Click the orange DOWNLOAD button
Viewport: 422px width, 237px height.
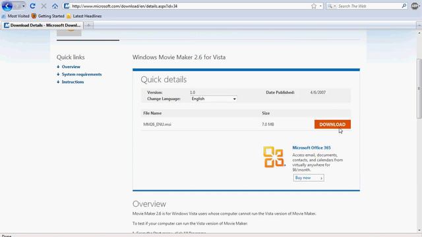coord(332,124)
